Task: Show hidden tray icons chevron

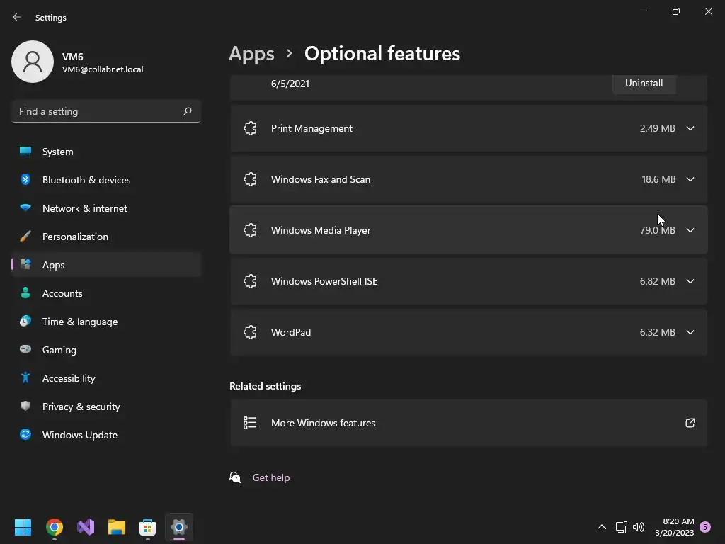Action: click(602, 527)
